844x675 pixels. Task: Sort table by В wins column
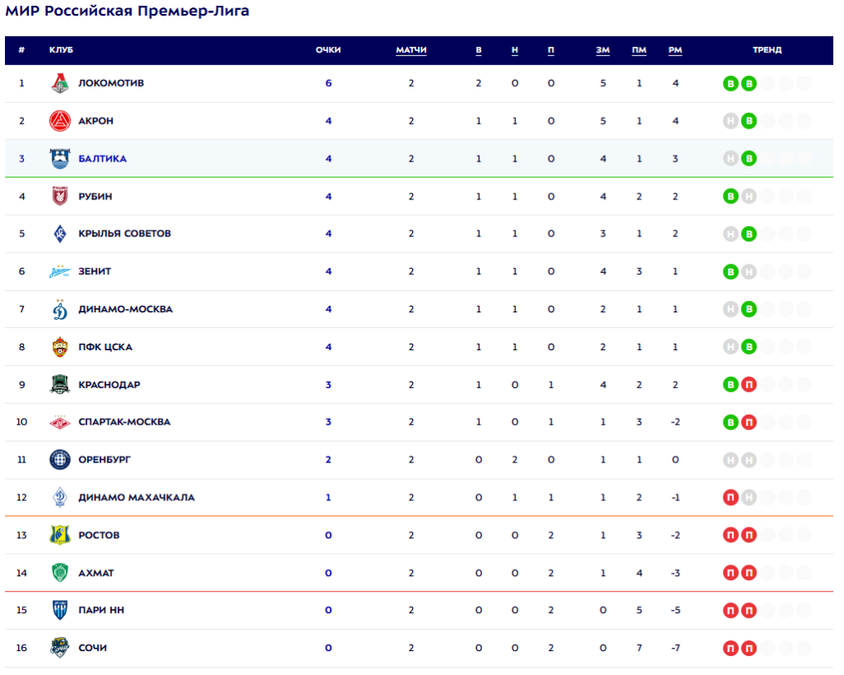coord(479,50)
